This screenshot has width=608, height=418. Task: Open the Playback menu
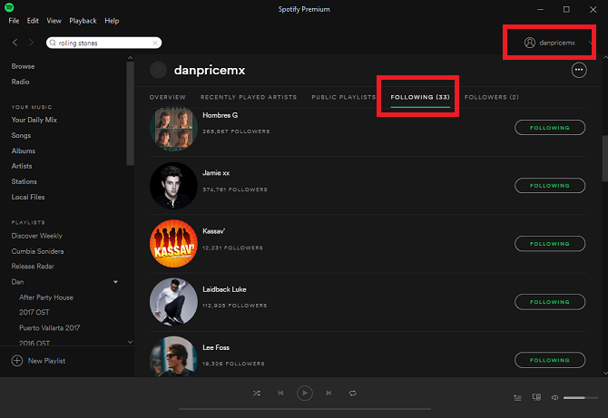[83, 20]
